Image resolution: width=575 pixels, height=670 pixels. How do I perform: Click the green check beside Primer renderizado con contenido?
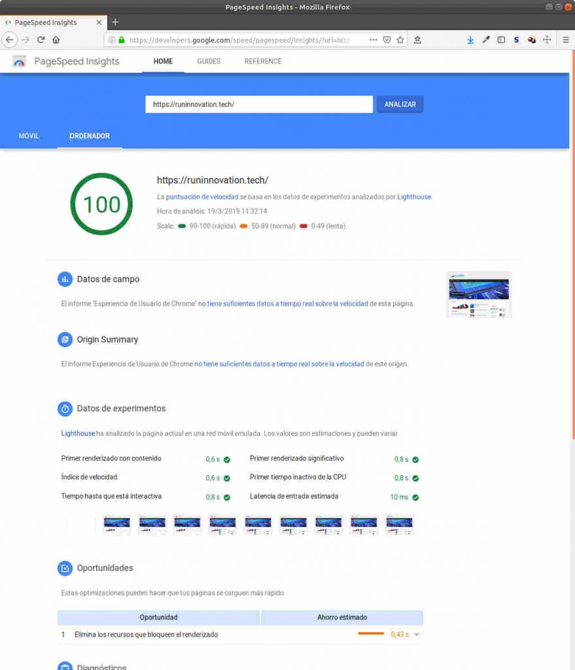point(227,460)
